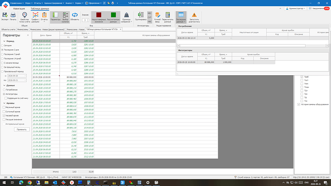Enable Месячный архив checkbox
Screen dimensions: 331x186
4,107
